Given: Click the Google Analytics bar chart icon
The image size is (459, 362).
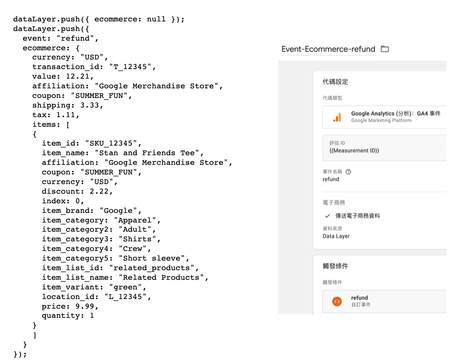Looking at the screenshot, I should pyautogui.click(x=337, y=117).
